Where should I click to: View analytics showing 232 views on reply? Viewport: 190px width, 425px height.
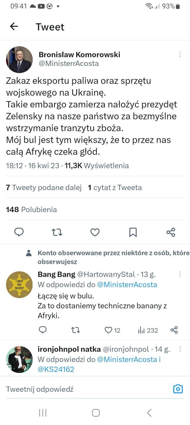[x=148, y=330]
